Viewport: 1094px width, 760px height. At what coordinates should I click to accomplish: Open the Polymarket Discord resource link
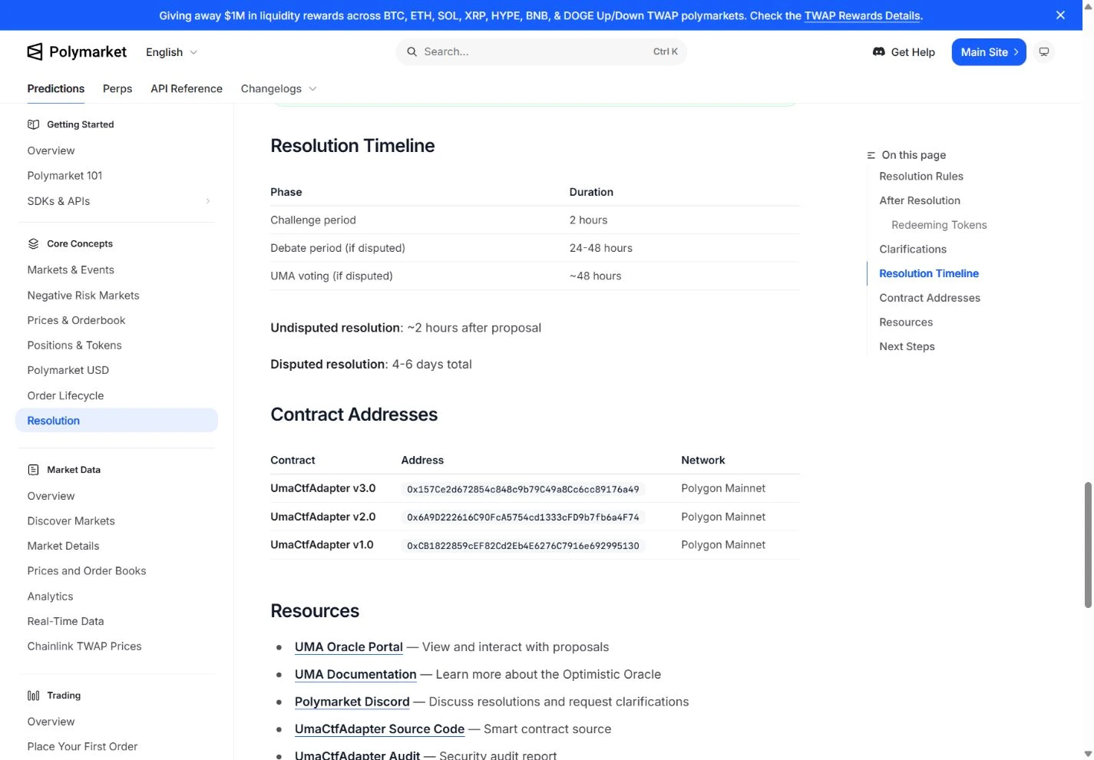(x=352, y=702)
